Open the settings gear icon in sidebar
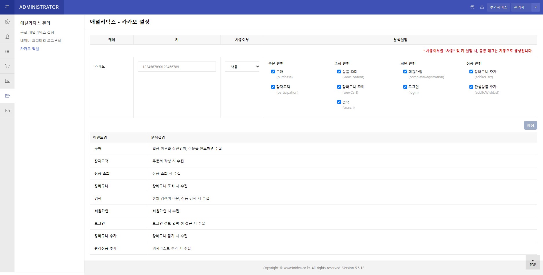 pos(7,22)
